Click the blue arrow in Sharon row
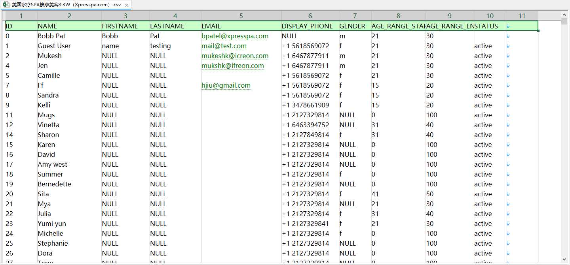 [x=508, y=135]
